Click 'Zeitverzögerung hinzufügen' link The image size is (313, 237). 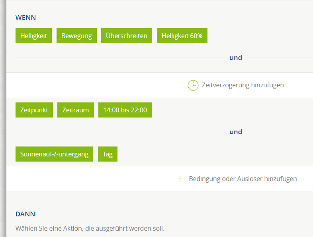pos(243,85)
